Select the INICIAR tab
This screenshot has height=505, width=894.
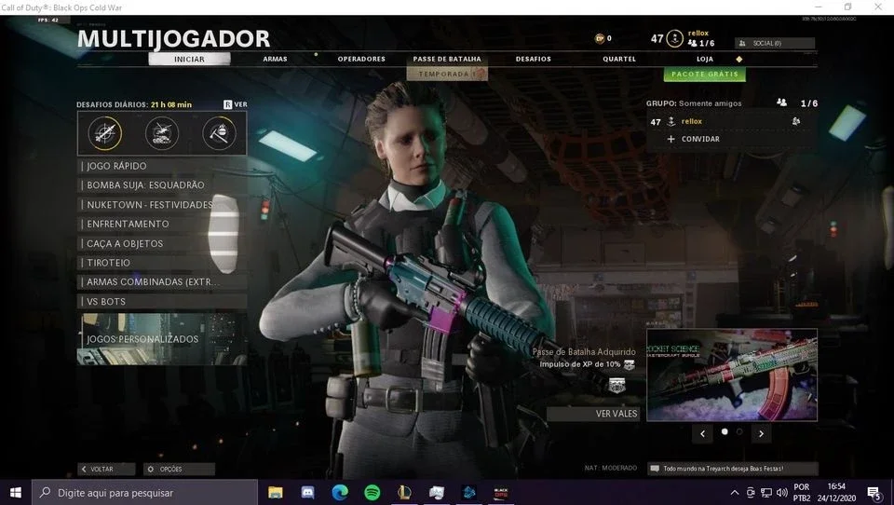[x=189, y=59]
